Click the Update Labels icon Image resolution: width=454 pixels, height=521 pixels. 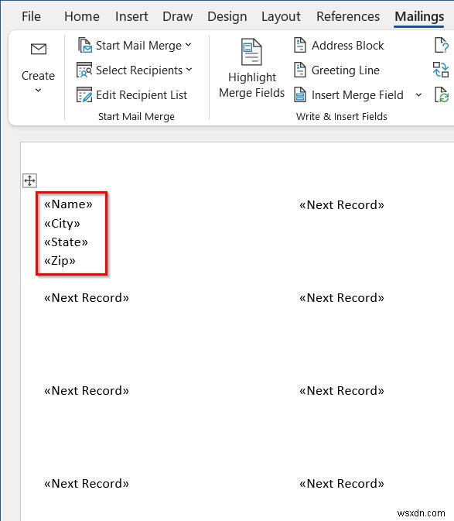(x=442, y=94)
